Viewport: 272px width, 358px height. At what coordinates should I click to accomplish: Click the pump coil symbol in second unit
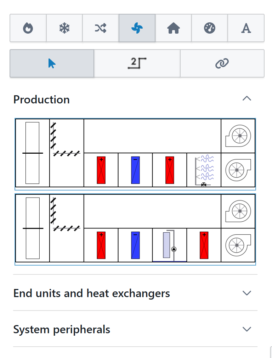click(x=169, y=245)
